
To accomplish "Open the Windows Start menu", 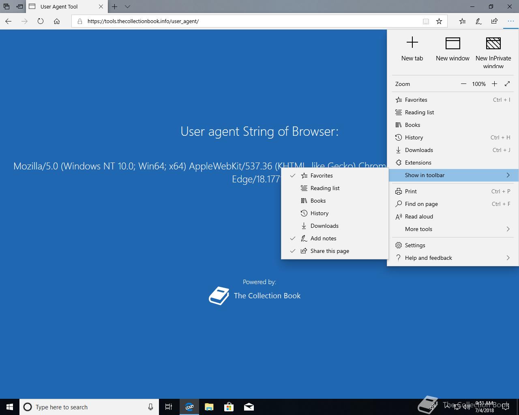I will coord(10,407).
